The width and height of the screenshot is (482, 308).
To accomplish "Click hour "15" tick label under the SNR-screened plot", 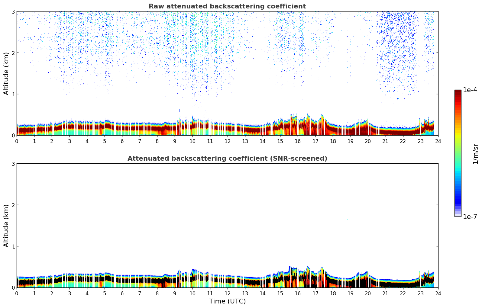I will (280, 293).
